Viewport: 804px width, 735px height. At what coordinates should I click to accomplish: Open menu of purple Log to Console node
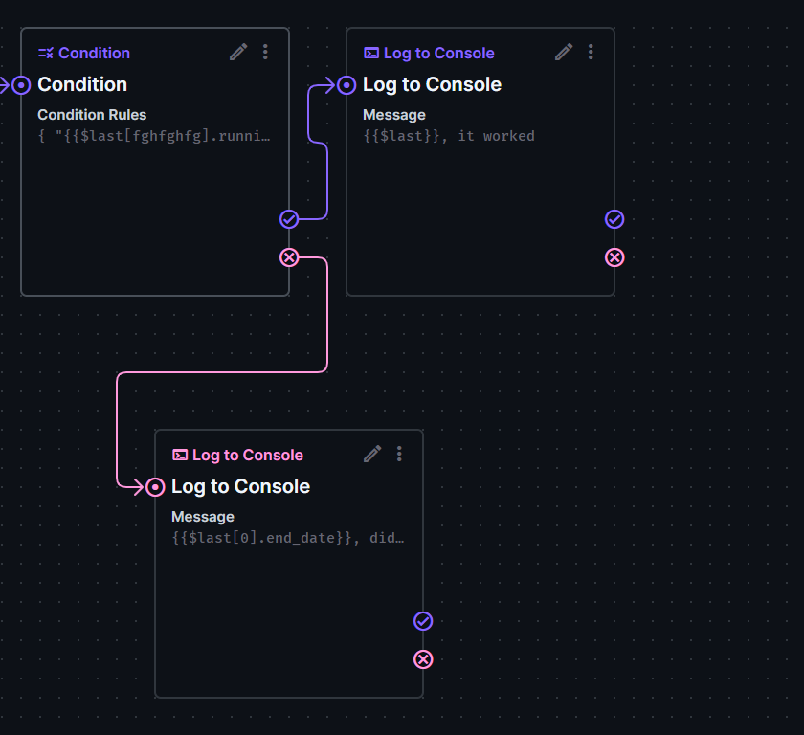click(x=591, y=52)
